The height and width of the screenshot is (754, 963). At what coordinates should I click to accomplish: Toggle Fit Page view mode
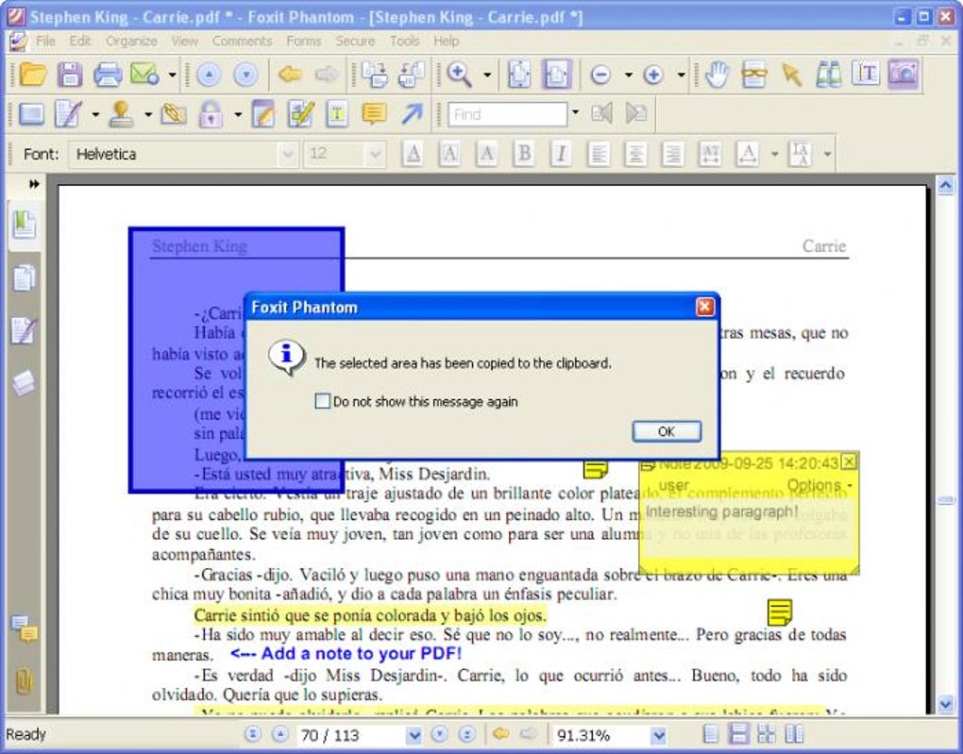click(519, 75)
